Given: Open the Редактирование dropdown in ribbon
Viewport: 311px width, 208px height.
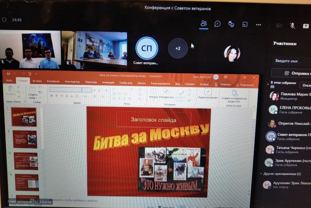Looking at the screenshot, I should click(x=208, y=94).
